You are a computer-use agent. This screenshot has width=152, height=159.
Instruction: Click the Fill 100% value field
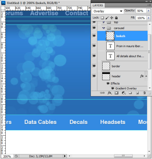(x=141, y=18)
